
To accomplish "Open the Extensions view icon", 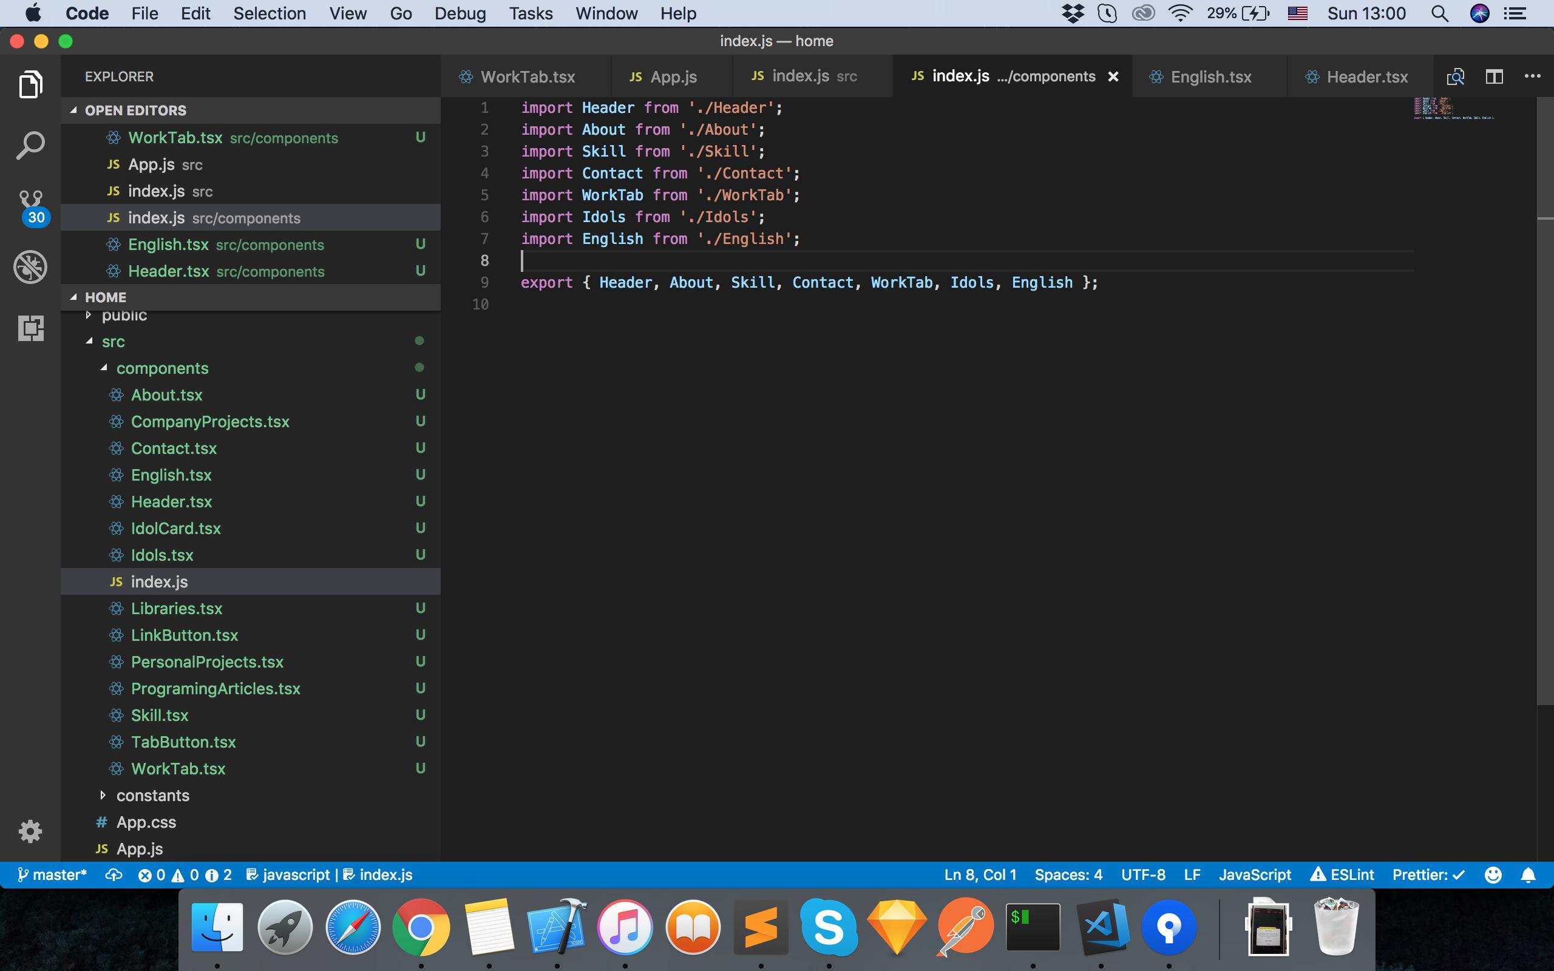I will point(30,328).
